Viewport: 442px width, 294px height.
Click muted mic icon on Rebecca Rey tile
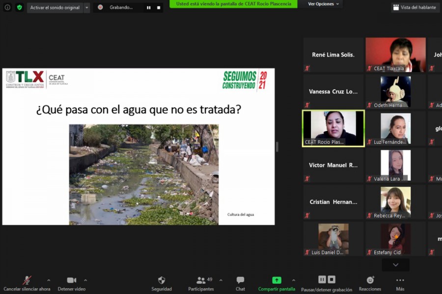[369, 216]
